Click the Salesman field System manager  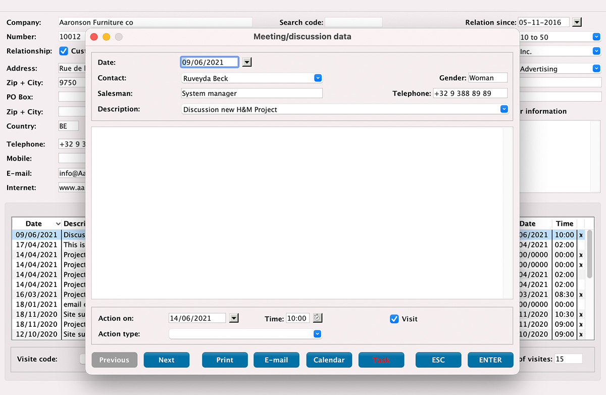pos(251,93)
